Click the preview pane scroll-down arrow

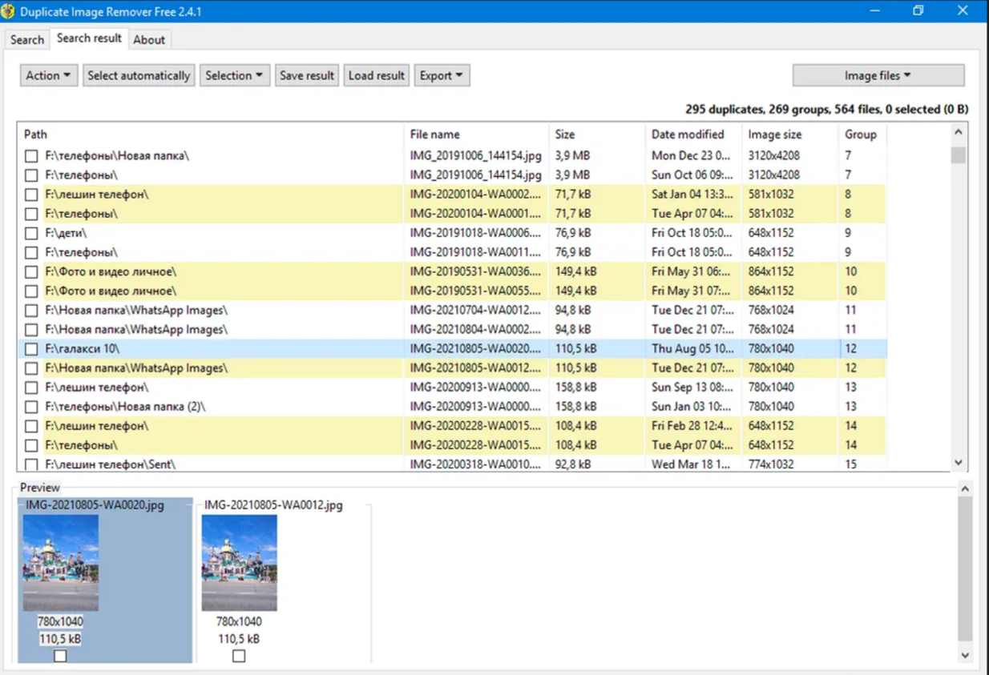(965, 655)
